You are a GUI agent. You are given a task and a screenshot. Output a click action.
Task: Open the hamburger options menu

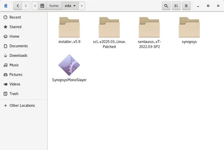coord(186,6)
